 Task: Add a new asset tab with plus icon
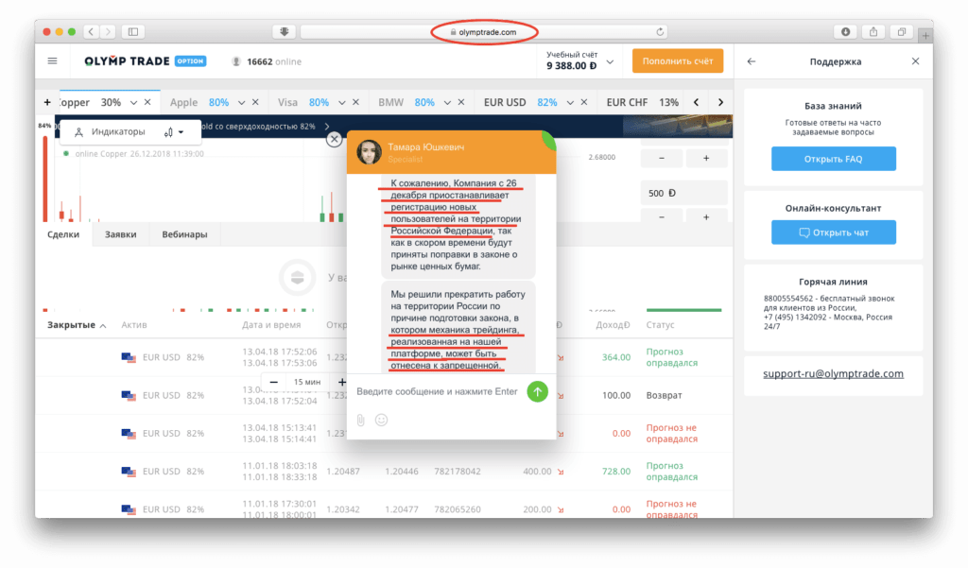(47, 102)
